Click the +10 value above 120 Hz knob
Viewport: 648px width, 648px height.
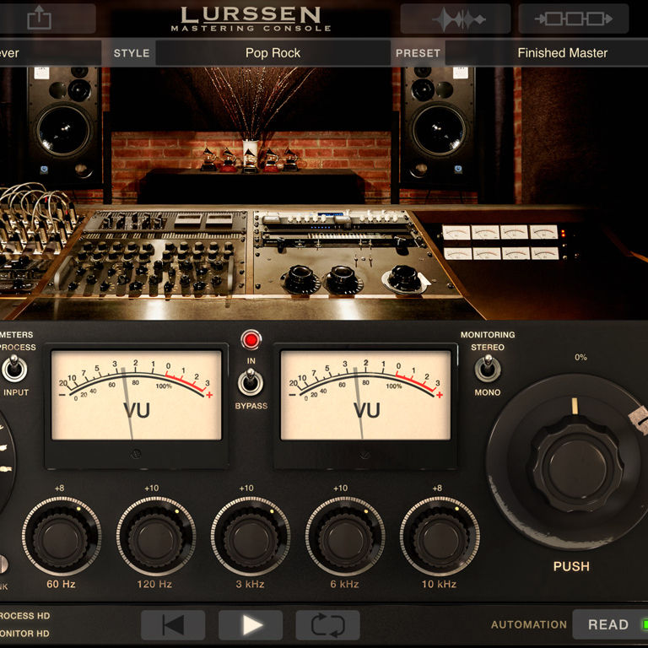click(152, 488)
